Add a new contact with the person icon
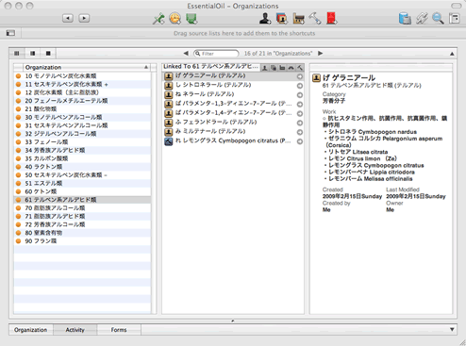 265,19
